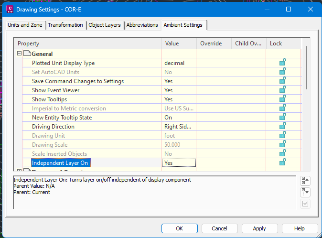The height and width of the screenshot is (238, 322).
Task: Click the lock icon for Independent Layer On
Action: point(283,162)
